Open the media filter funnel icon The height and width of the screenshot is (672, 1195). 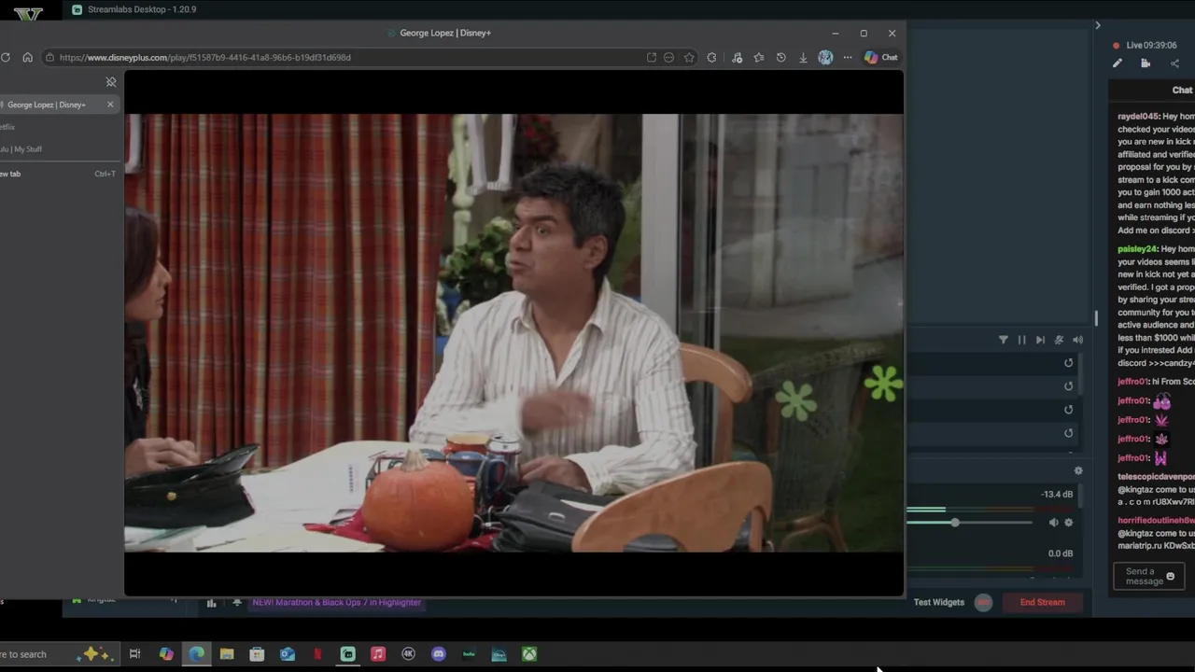[x=1004, y=341]
